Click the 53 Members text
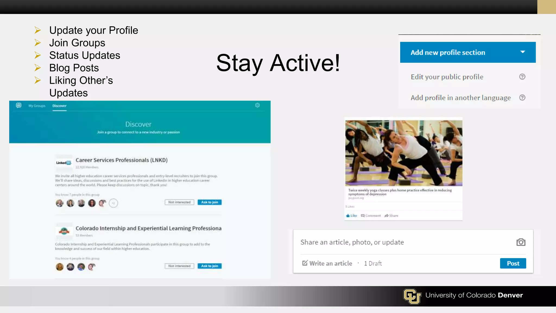 (x=84, y=235)
